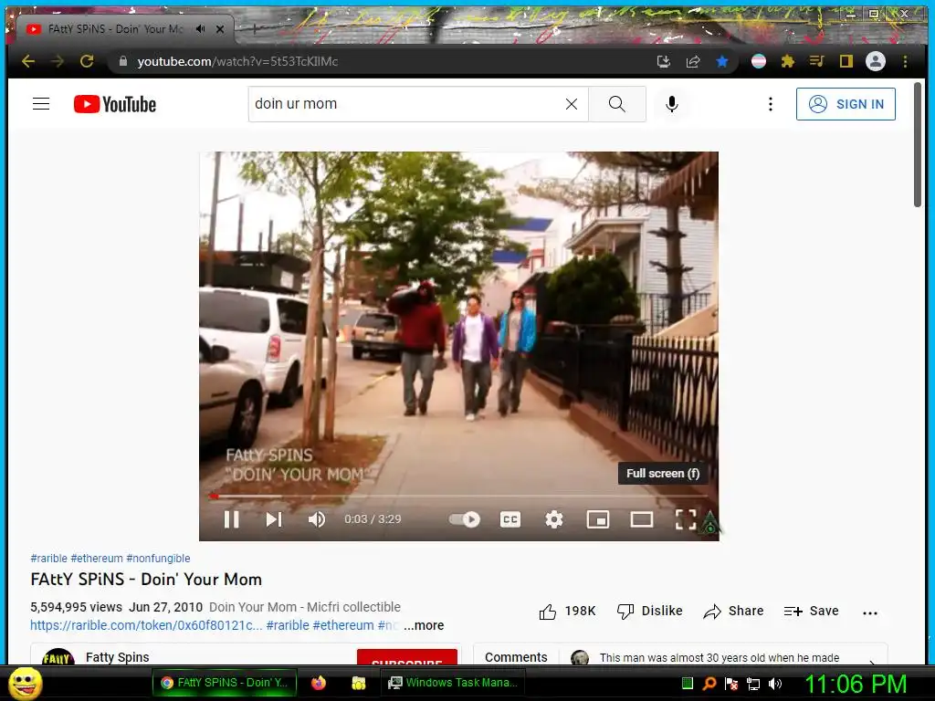Go back to the previous page
The image size is (935, 701).
[28, 61]
